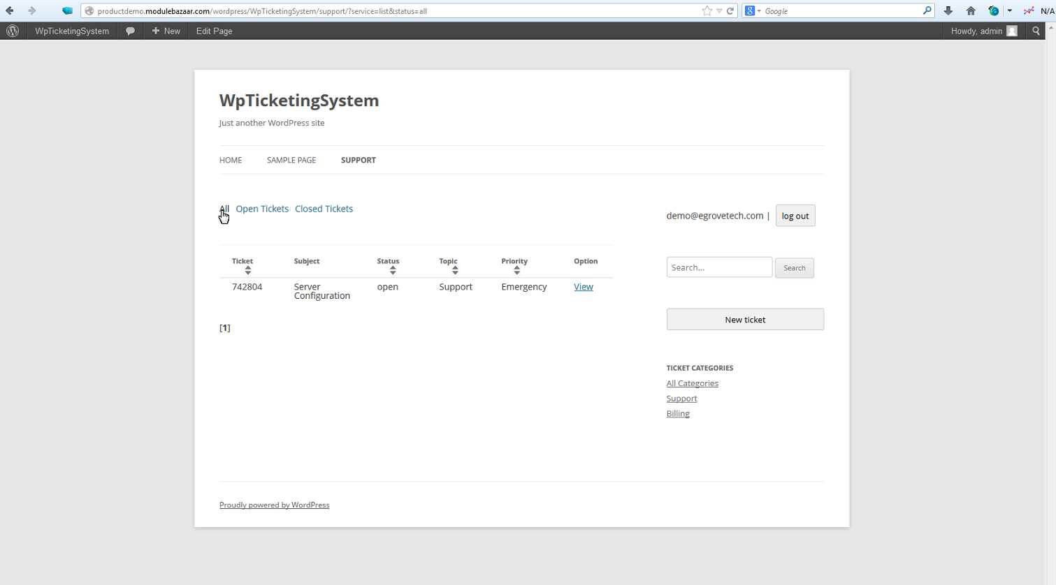
Task: Sort tickets by Topic column arrows
Action: coord(455,270)
